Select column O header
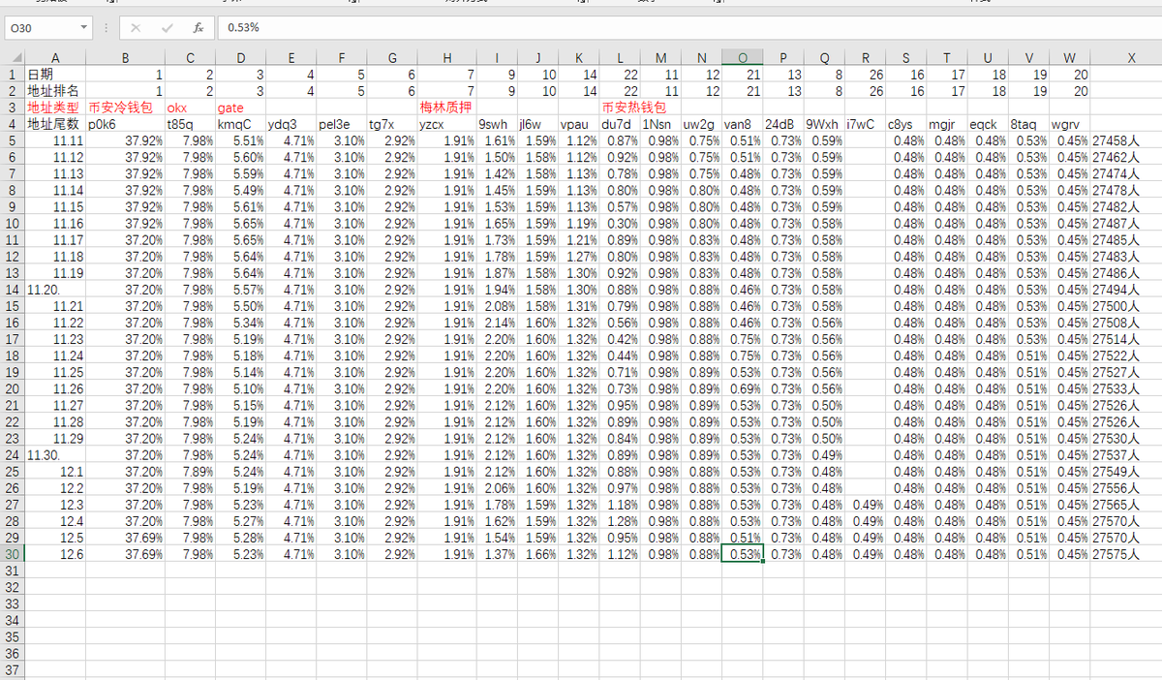This screenshot has width=1162, height=680. [x=742, y=58]
